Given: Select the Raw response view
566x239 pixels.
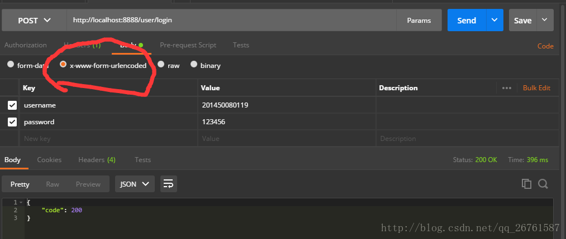Looking at the screenshot, I should [x=53, y=184].
